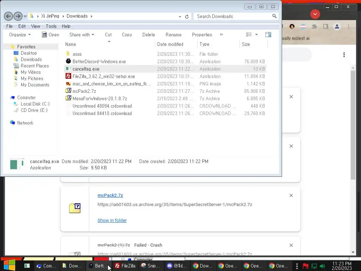Open the Help menu

pos(66,26)
